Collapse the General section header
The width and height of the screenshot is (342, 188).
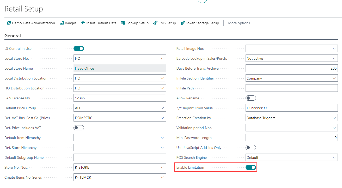(13, 36)
